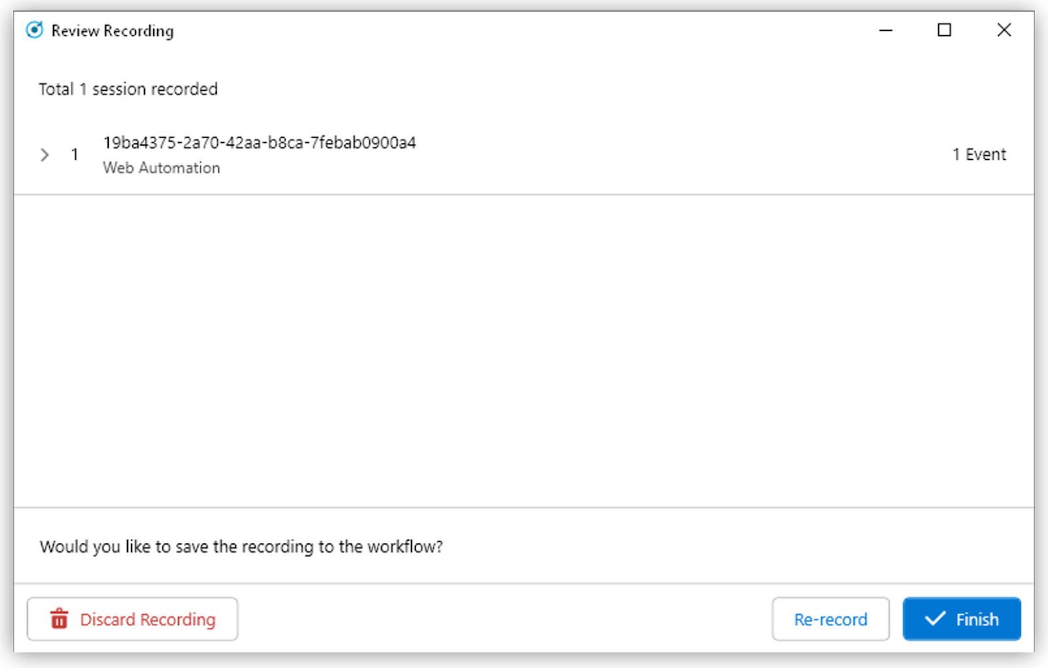The image size is (1048, 668).
Task: Click Finish to save the recording
Action: pyautogui.click(x=962, y=619)
